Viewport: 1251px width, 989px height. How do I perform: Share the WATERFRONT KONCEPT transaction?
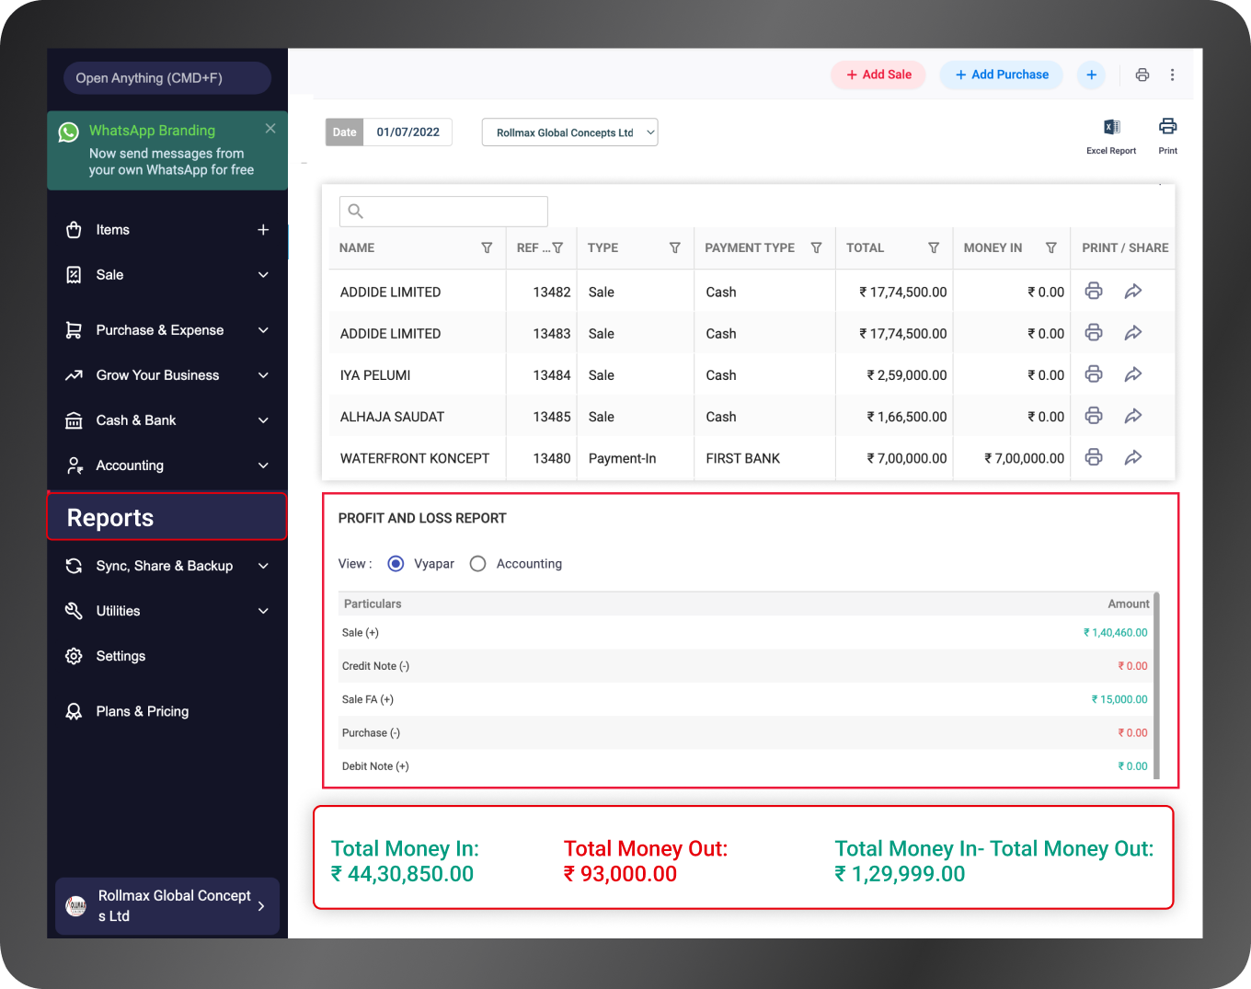pos(1133,456)
